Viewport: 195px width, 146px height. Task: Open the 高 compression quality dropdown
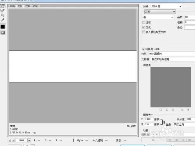pyautogui.click(x=158, y=17)
